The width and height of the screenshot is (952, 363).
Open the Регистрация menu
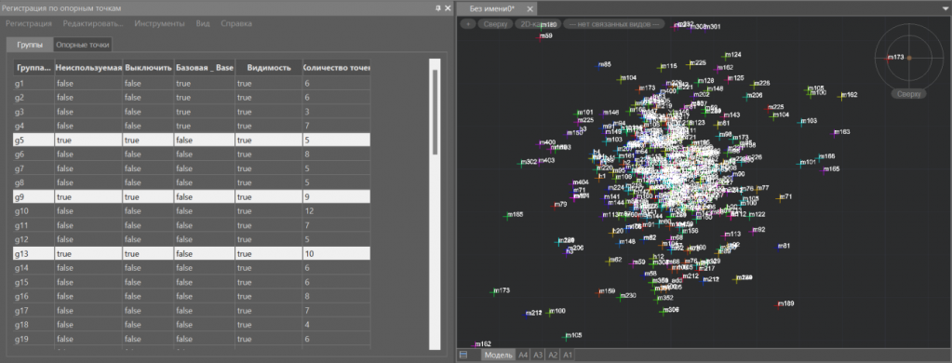[x=29, y=23]
